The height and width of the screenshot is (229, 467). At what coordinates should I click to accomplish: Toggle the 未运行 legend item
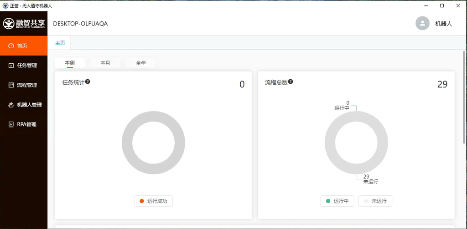tap(375, 201)
